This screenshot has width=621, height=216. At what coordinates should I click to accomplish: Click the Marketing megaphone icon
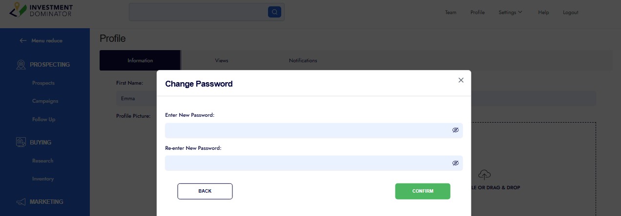(x=21, y=202)
